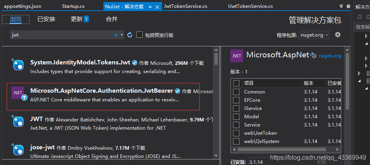Check the web\QvlSystem project checkbox
Screen dimensions: 370x165
click(x=236, y=141)
